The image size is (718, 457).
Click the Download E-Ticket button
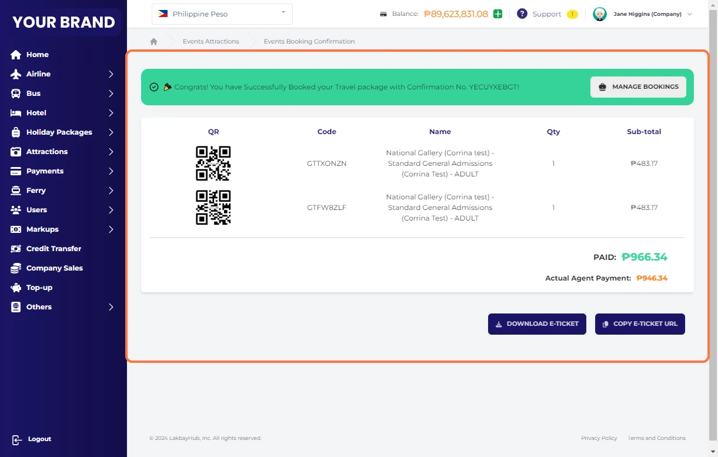point(537,324)
